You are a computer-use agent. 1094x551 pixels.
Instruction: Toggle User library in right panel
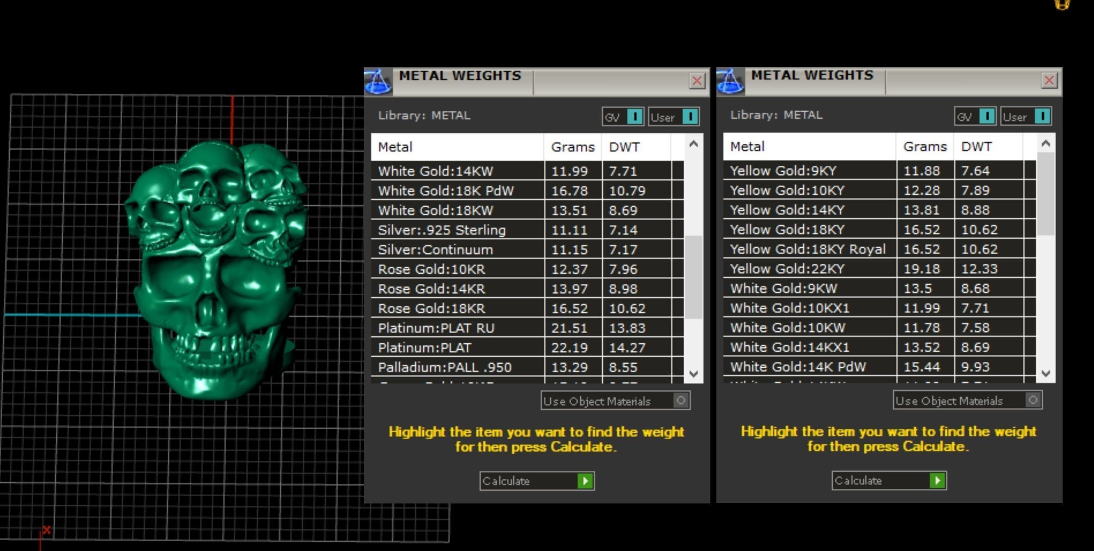[1042, 116]
